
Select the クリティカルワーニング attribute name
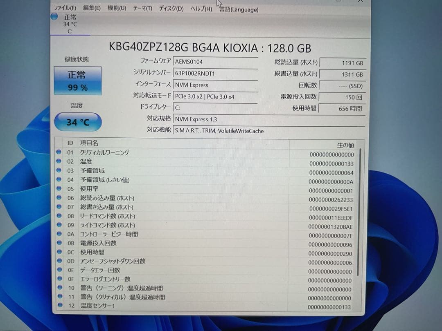pyautogui.click(x=104, y=152)
